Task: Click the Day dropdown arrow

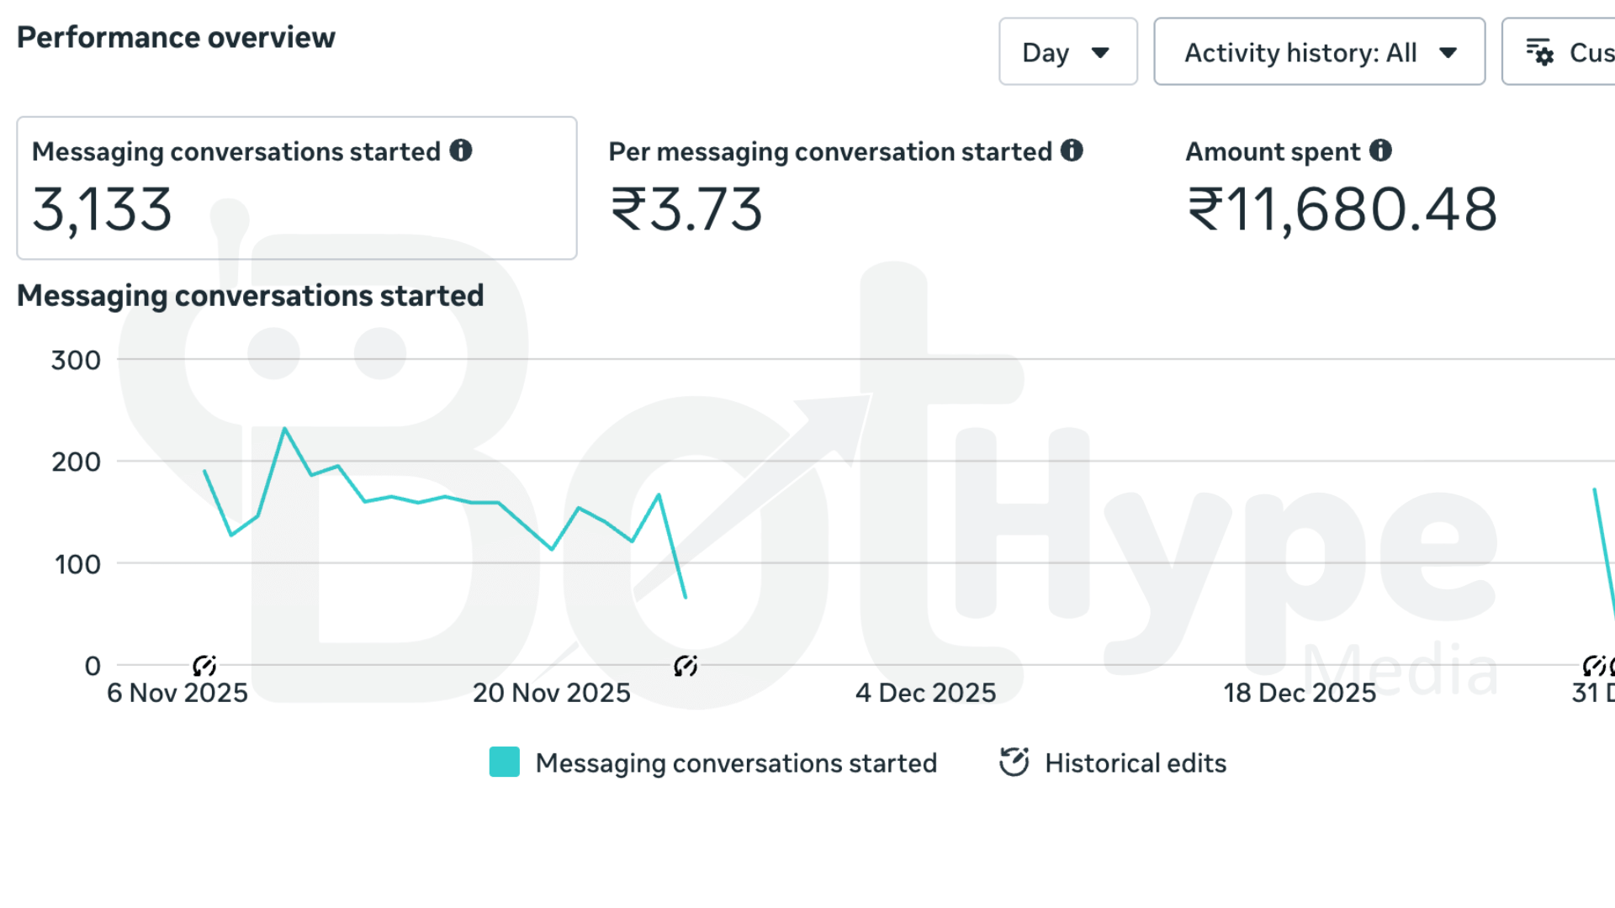Action: [1100, 53]
